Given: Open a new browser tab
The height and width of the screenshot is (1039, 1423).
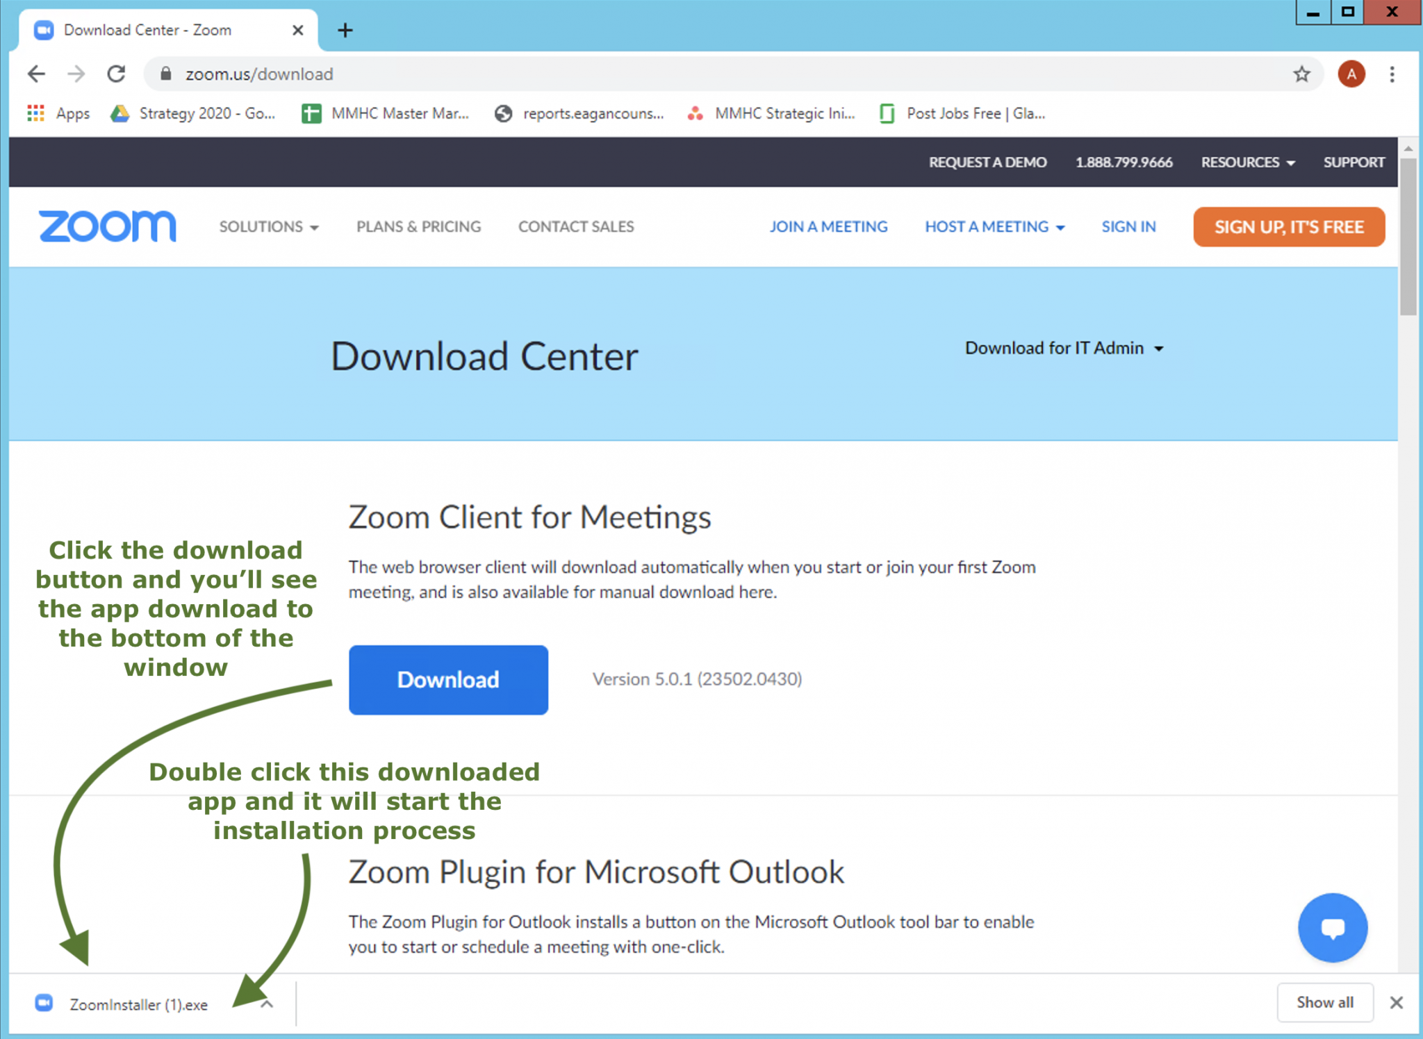Looking at the screenshot, I should (x=345, y=30).
